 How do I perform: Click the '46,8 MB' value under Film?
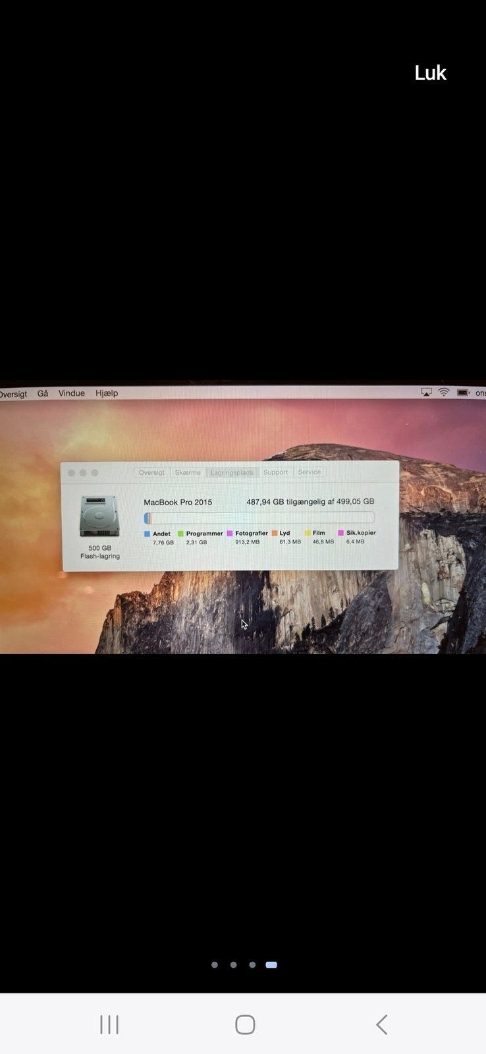click(x=323, y=542)
